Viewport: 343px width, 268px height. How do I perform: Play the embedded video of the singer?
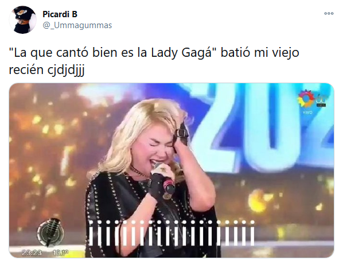click(171, 170)
